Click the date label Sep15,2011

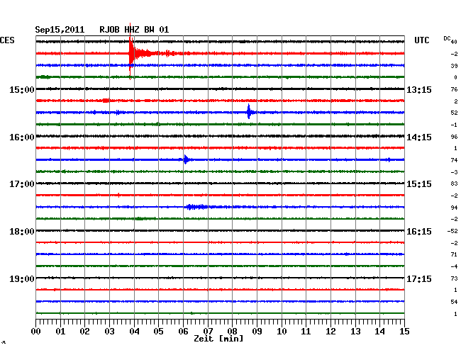(60, 30)
